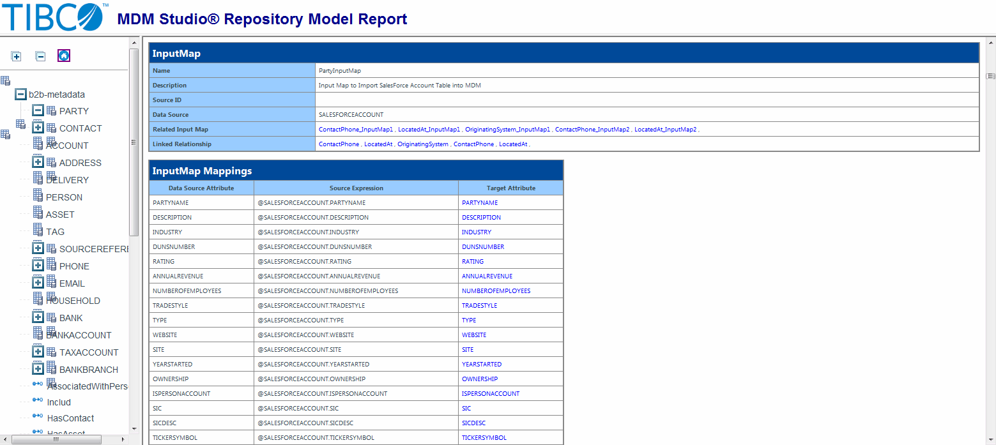The width and height of the screenshot is (996, 445).
Task: Click the MDM Studio Repository Model Report title
Action: [x=262, y=19]
